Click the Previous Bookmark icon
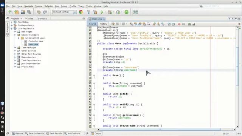242x136 pixels. click(x=154, y=24)
